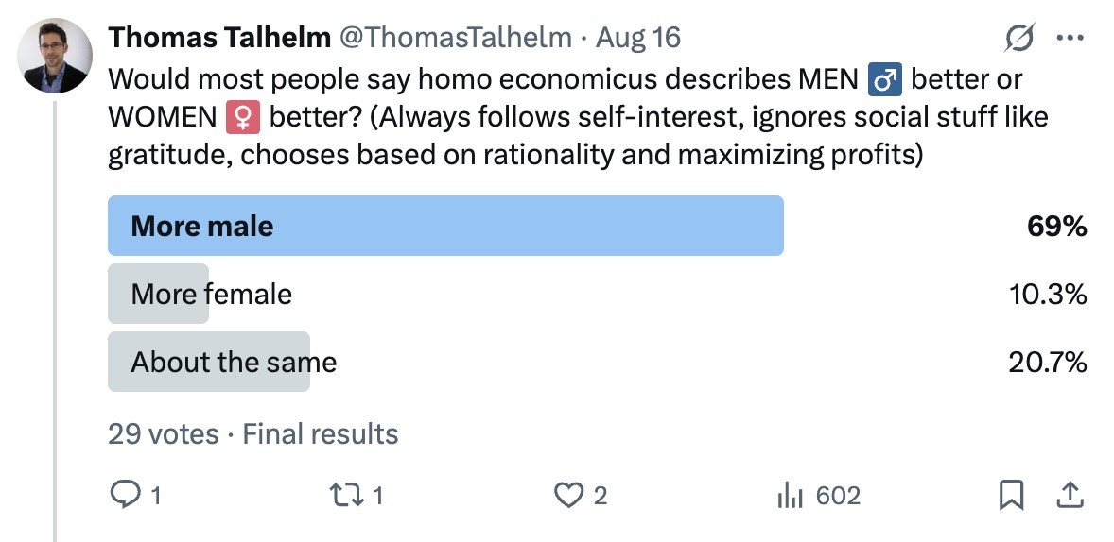Click the male sign emoji in tweet
This screenshot has width=1114, height=542.
pyautogui.click(x=885, y=80)
